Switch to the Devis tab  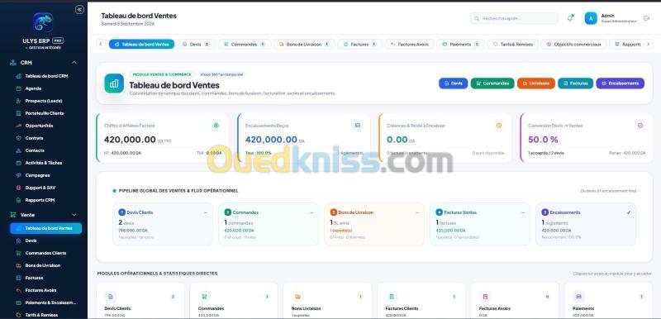pyautogui.click(x=196, y=44)
